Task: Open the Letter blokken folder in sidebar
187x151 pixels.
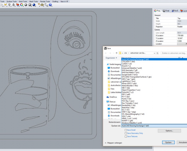Action: tap(114, 92)
